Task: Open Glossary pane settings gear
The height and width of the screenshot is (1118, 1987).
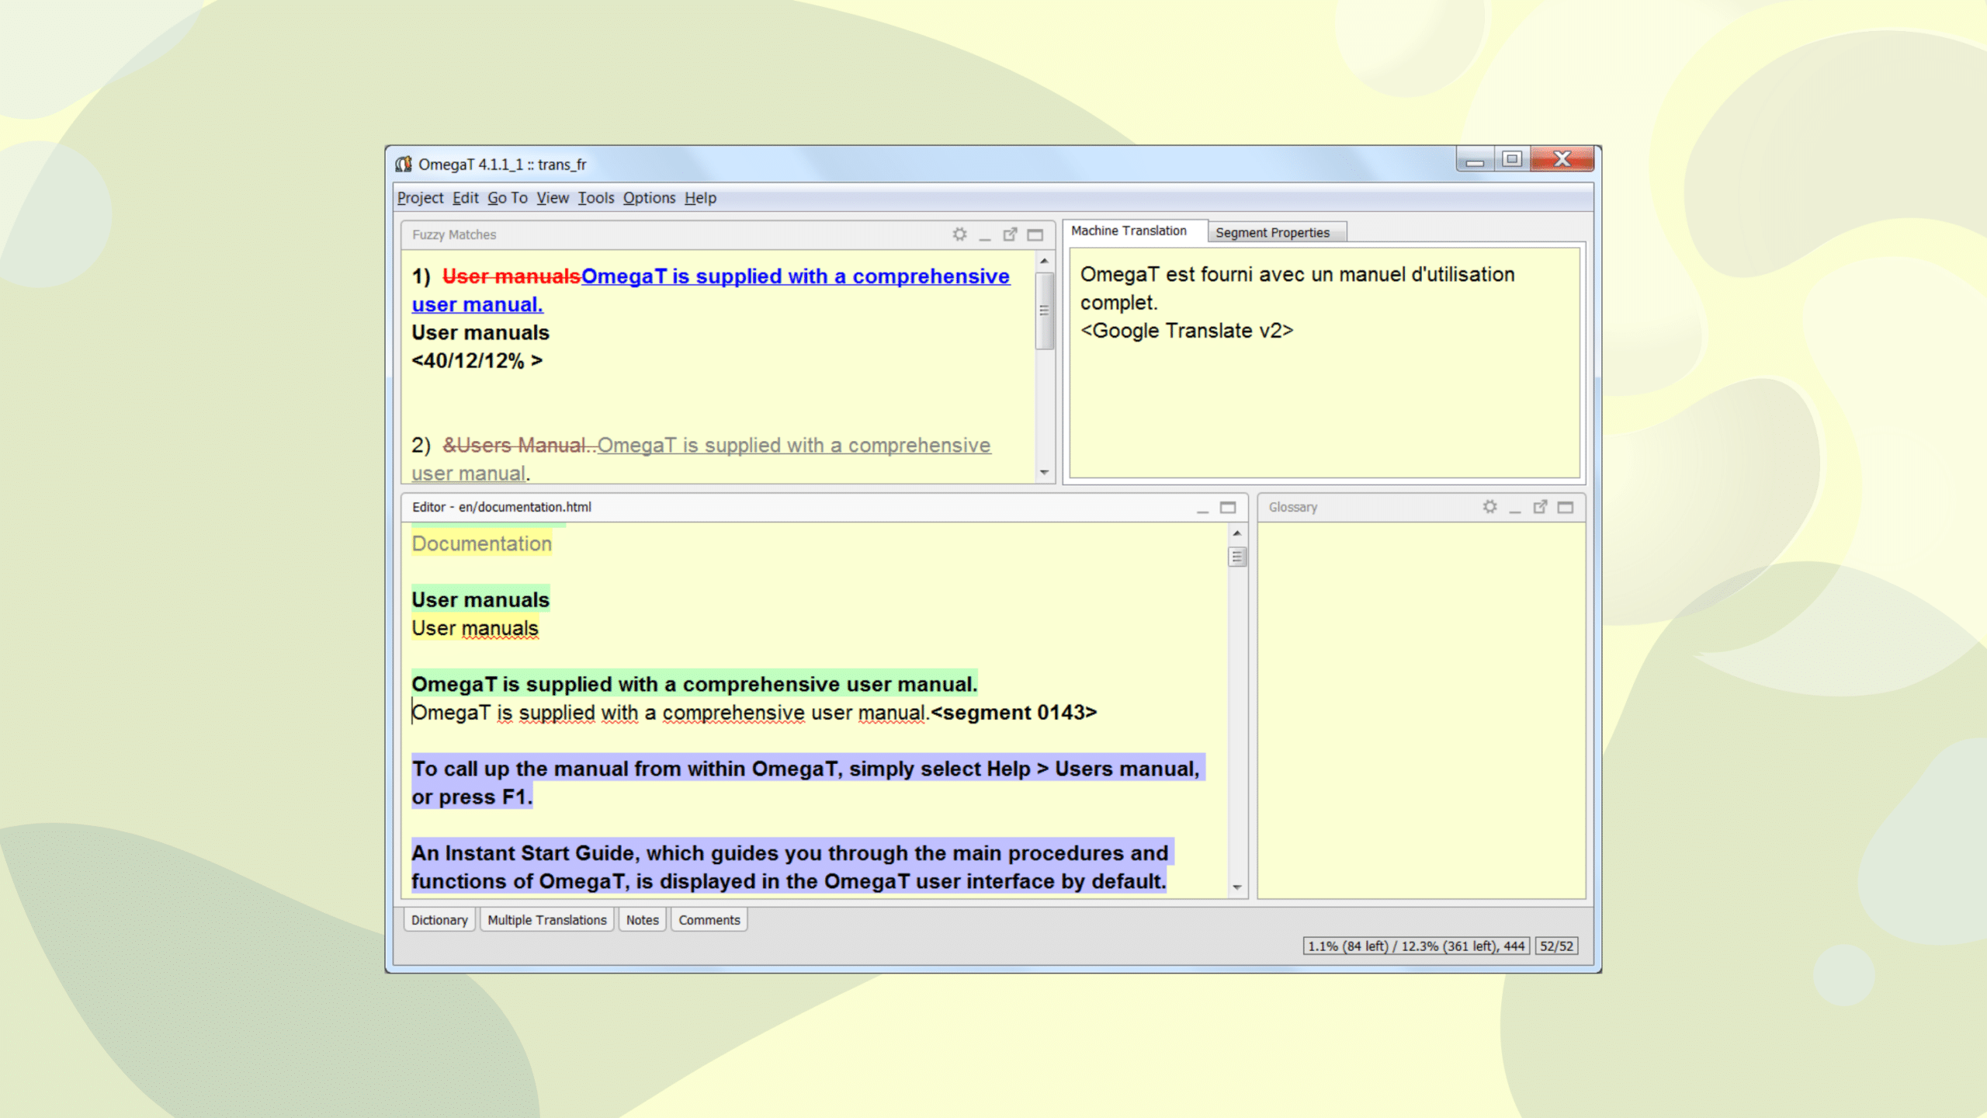Action: click(x=1489, y=507)
